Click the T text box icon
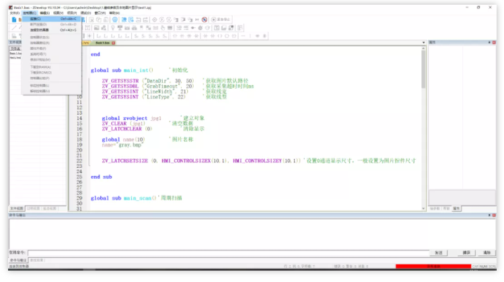 coord(217,28)
